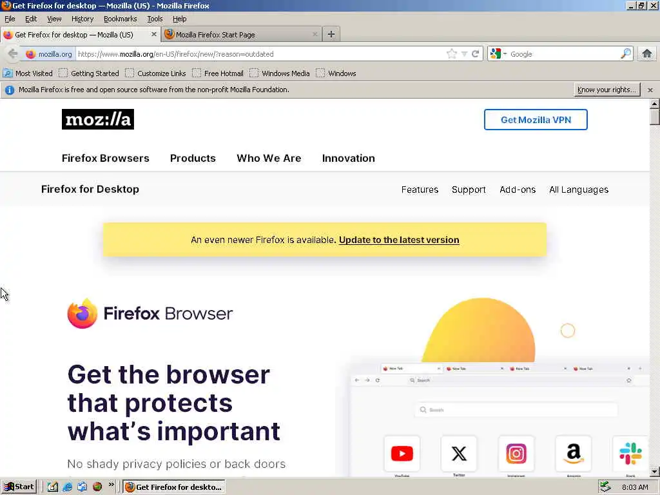The width and height of the screenshot is (660, 495).
Task: Open the Support link
Action: pyautogui.click(x=469, y=190)
